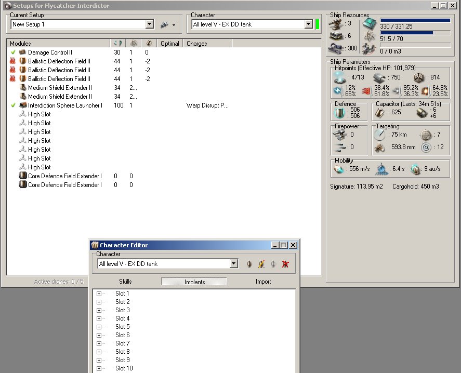Screen dimensions: 461x373
Task: Click the CPU usage column header icon
Action: tap(118, 44)
